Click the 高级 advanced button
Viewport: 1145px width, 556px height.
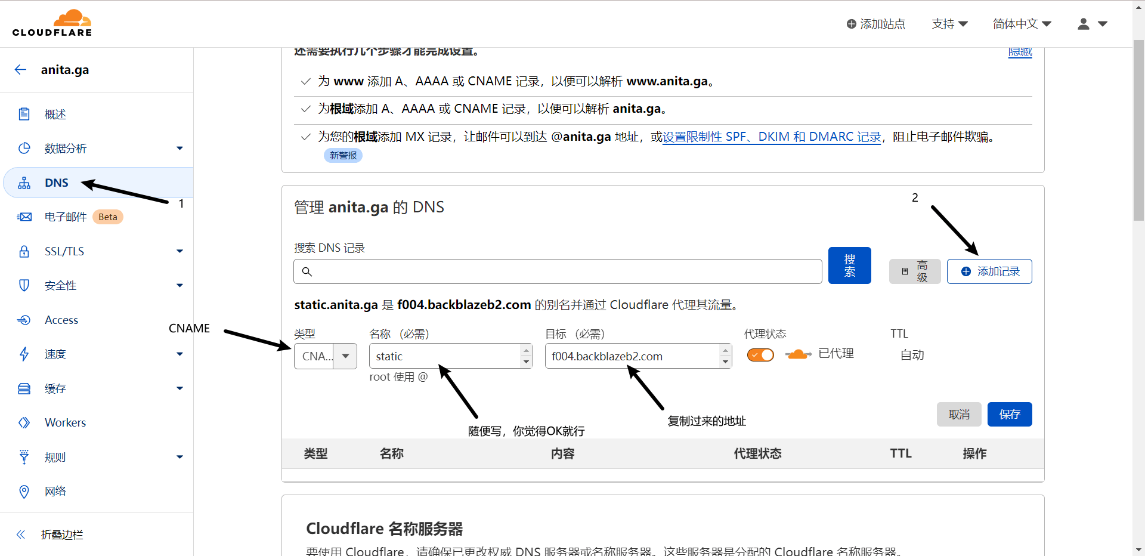click(x=915, y=271)
